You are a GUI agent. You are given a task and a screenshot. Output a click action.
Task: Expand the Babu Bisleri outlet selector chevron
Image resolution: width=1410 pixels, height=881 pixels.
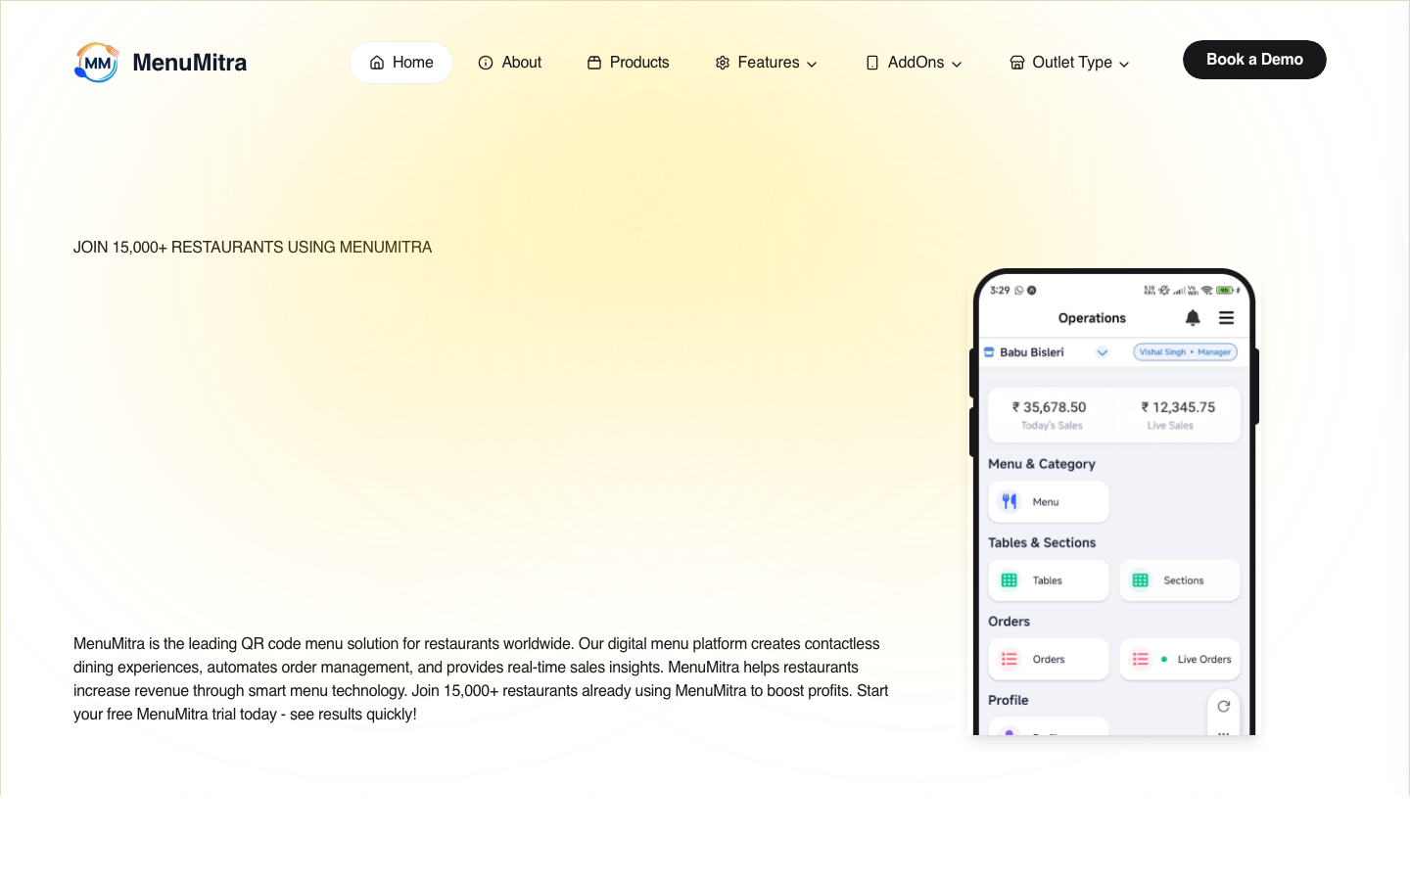(1102, 352)
